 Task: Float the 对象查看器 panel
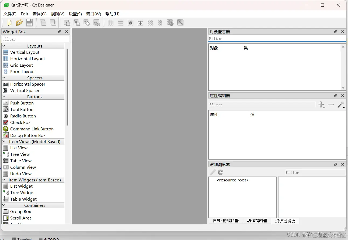pos(336,32)
